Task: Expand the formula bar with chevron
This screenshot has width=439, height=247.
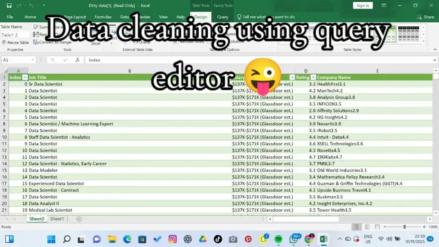Action: click(x=435, y=60)
